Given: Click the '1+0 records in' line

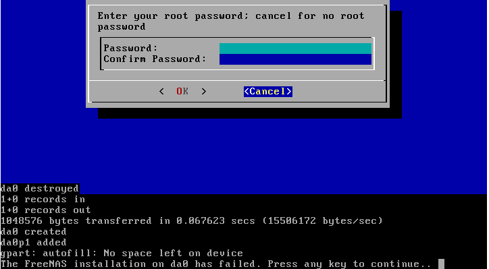Looking at the screenshot, I should (x=43, y=200).
